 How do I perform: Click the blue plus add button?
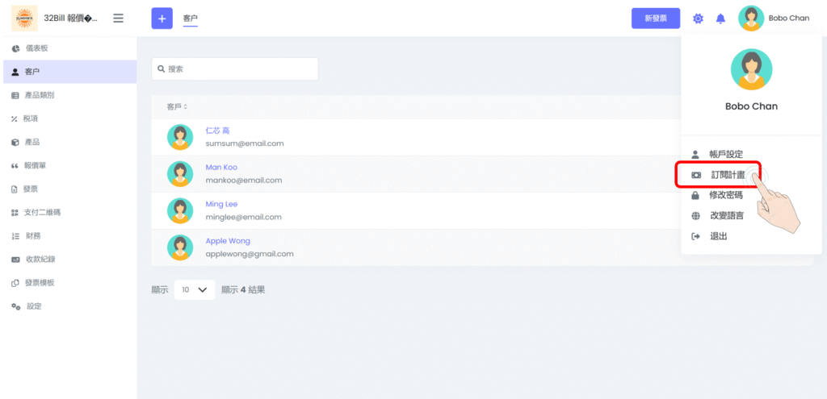click(162, 18)
